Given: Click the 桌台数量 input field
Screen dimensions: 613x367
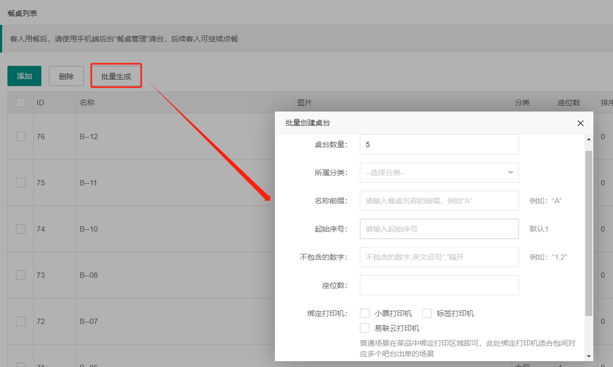Looking at the screenshot, I should point(439,144).
